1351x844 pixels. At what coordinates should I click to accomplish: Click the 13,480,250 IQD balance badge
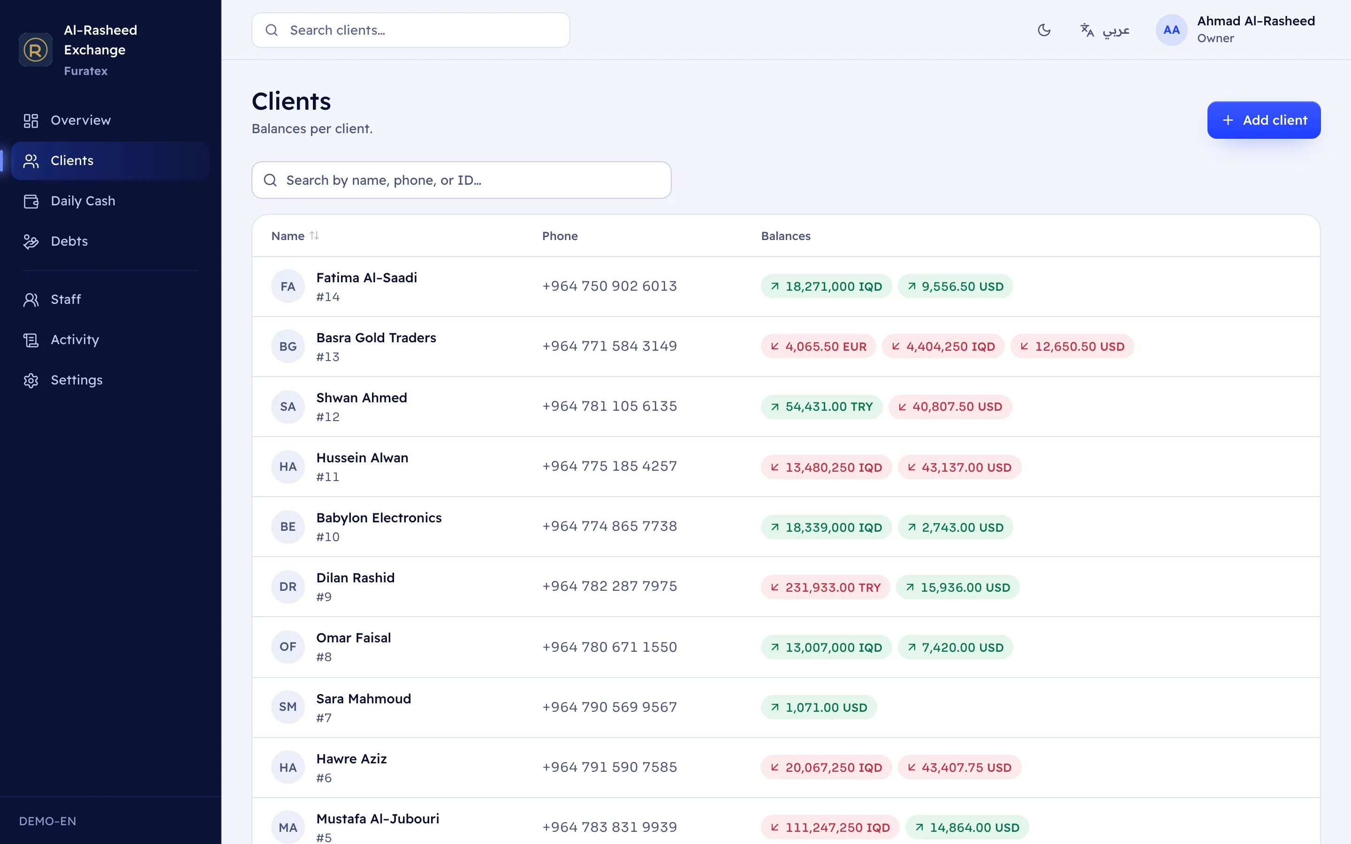tap(826, 467)
